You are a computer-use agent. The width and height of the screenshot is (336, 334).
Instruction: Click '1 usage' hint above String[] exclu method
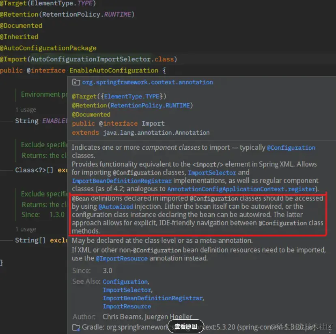click(x=26, y=229)
